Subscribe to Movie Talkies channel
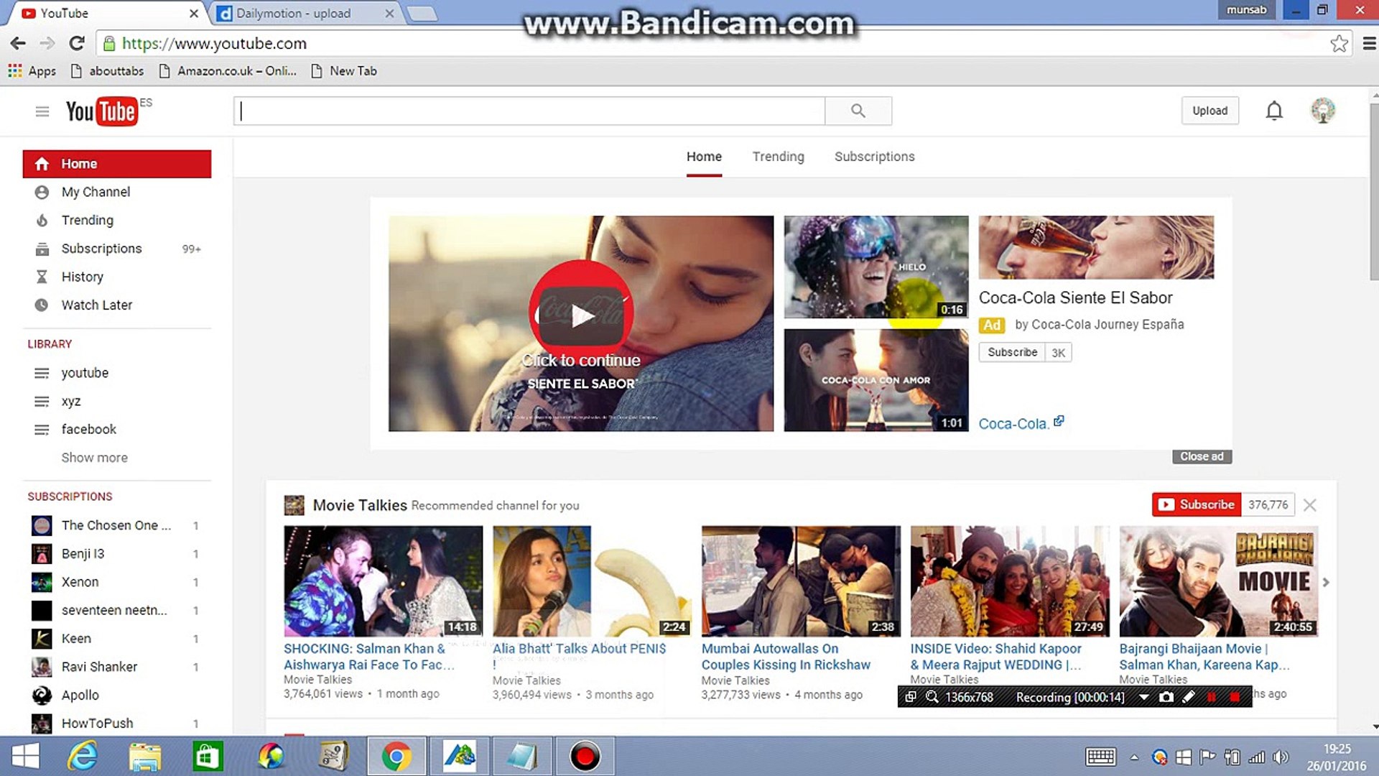The image size is (1379, 776). coord(1195,504)
